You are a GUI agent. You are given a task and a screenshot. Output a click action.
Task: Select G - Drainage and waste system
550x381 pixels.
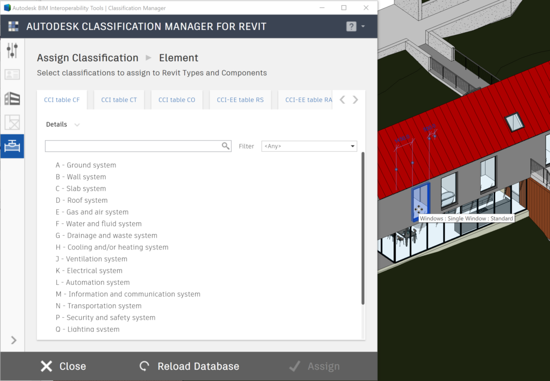tap(106, 236)
